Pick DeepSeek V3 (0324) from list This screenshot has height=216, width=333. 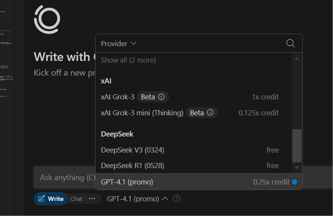pos(132,150)
